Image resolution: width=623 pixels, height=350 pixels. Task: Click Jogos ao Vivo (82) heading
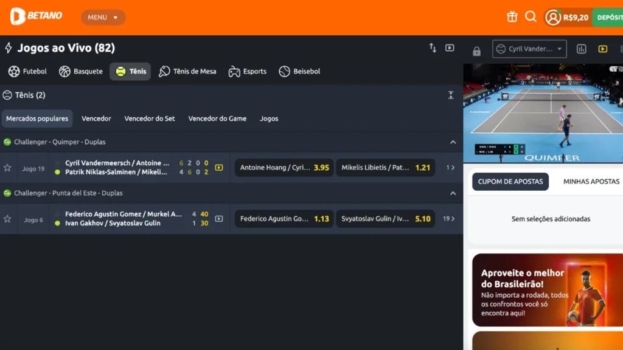click(66, 48)
